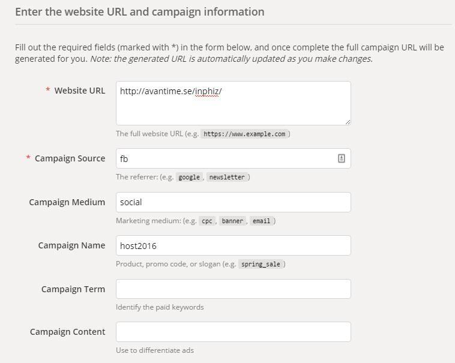This screenshot has width=455, height=363.
Task: Click the newsletter example code tag
Action: (227, 177)
